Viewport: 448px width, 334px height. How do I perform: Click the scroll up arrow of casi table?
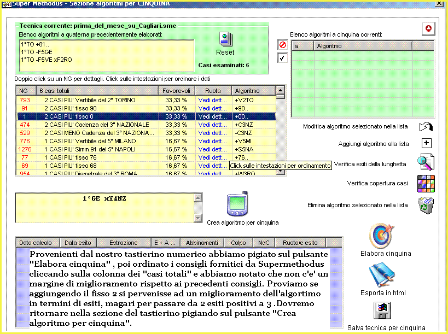point(280,90)
